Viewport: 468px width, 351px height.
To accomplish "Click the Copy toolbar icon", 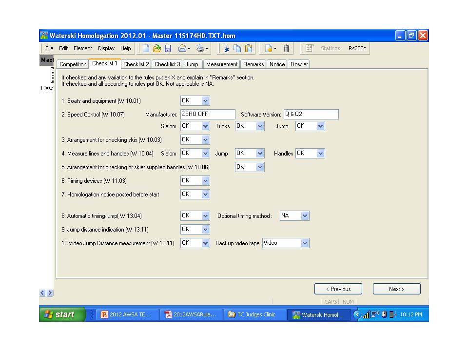I will [x=237, y=48].
